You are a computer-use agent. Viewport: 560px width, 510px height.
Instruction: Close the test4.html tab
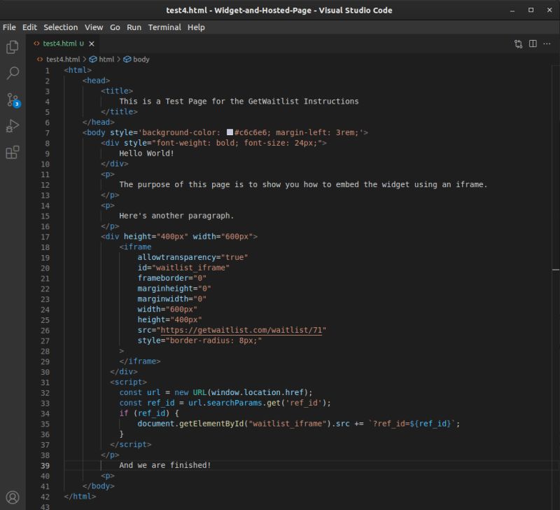pyautogui.click(x=92, y=43)
